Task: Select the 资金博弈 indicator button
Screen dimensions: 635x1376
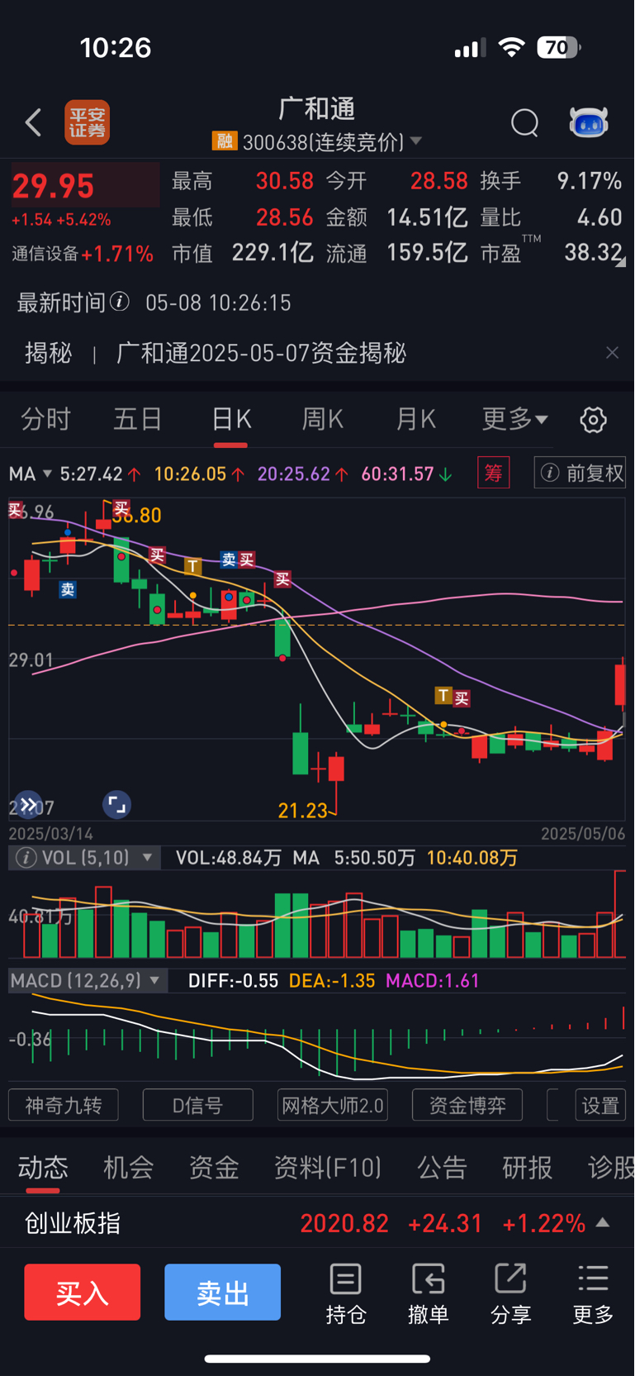Action: click(467, 1105)
